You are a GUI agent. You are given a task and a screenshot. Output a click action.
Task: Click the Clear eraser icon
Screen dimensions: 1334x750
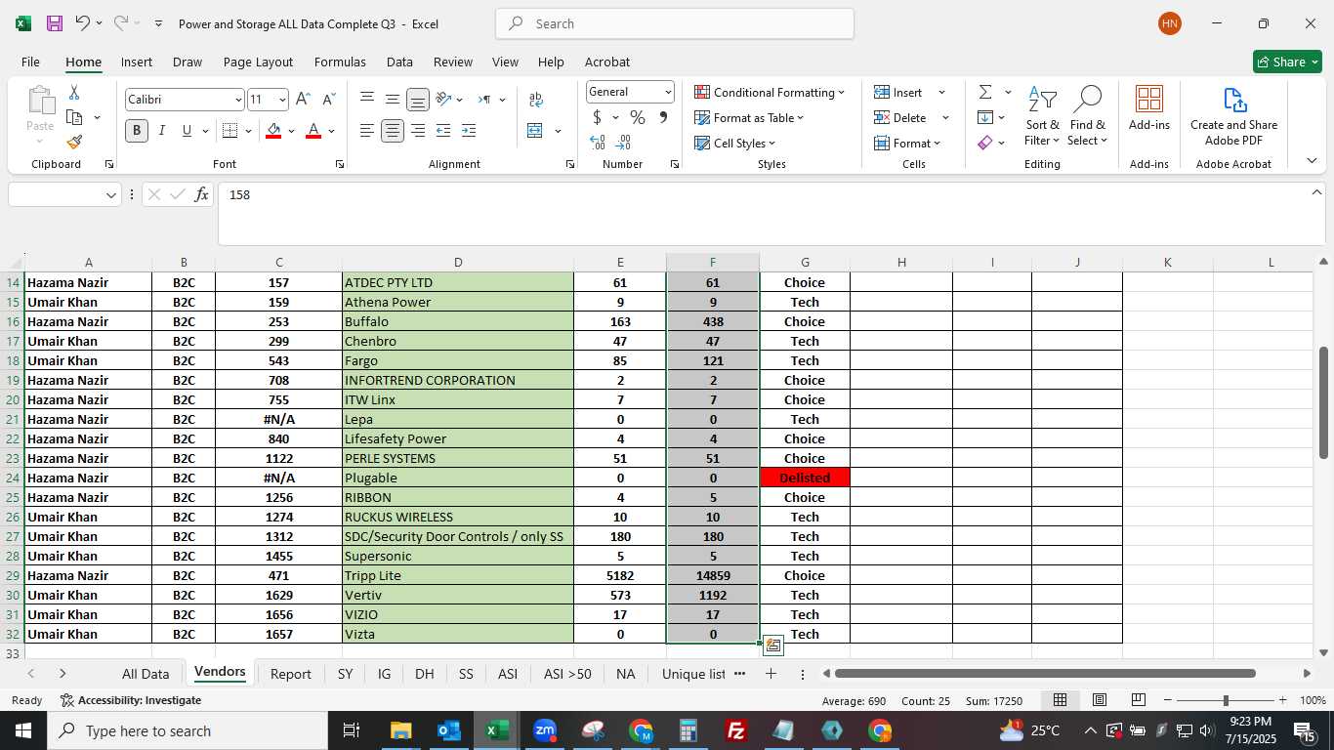(985, 143)
